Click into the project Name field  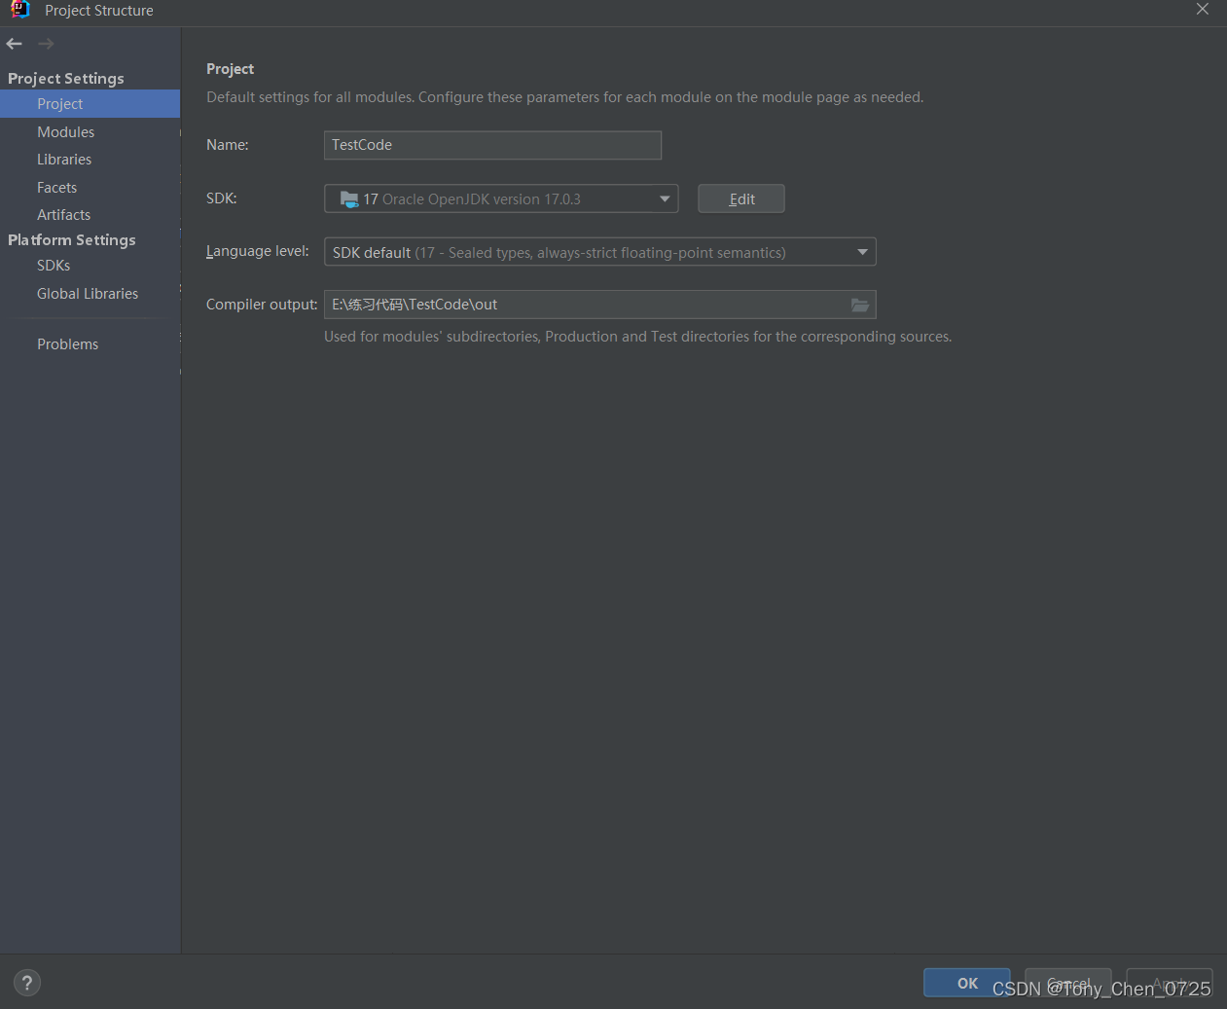[492, 145]
